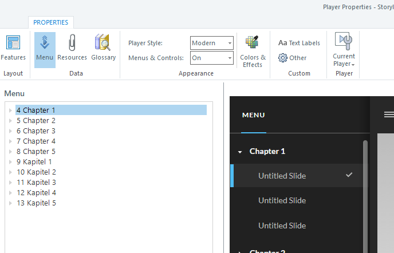The image size is (394, 253).
Task: Expand the 9 Kapitel 1 tree item
Action: coord(10,162)
